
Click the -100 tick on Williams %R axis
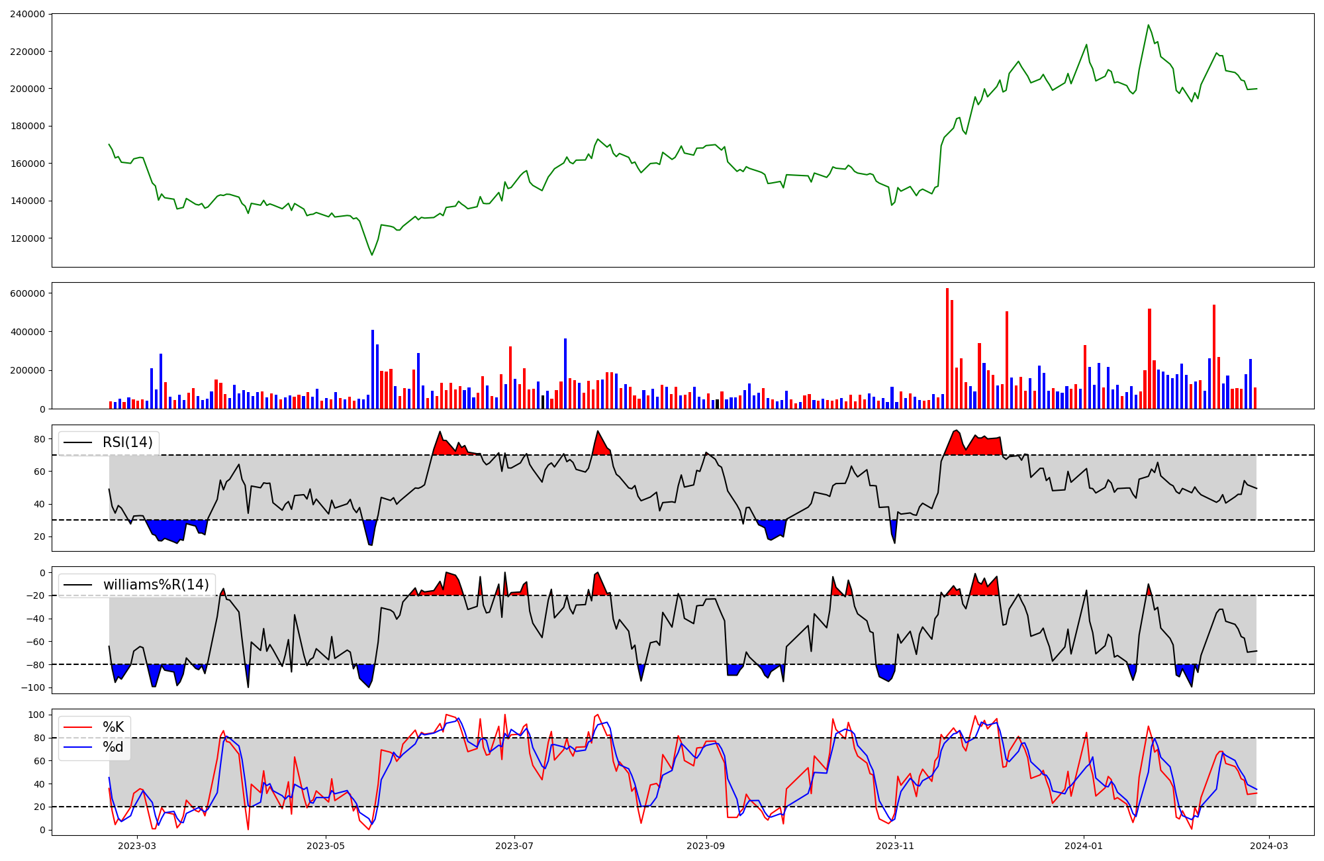pos(32,687)
